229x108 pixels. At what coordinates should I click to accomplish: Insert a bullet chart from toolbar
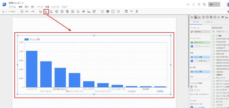coord(83,11)
